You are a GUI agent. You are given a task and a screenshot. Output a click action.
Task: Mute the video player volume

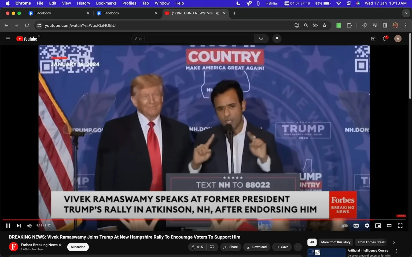coord(30,226)
